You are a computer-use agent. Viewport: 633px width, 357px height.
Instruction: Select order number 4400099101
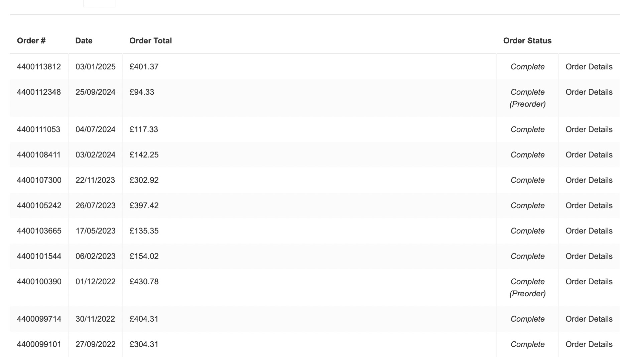39,344
